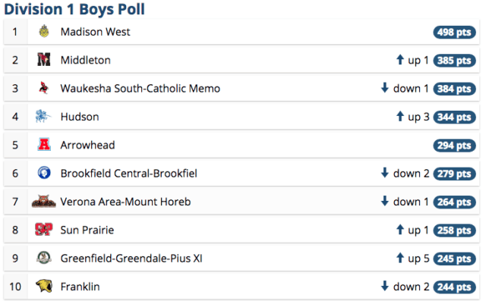The image size is (486, 301).
Task: Click the Arrowhead red A logo
Action: [44, 145]
